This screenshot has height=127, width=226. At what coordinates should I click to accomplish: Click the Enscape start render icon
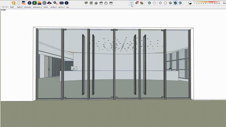pos(13,3)
